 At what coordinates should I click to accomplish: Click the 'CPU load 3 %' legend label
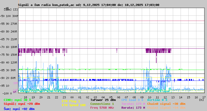[132, 100]
